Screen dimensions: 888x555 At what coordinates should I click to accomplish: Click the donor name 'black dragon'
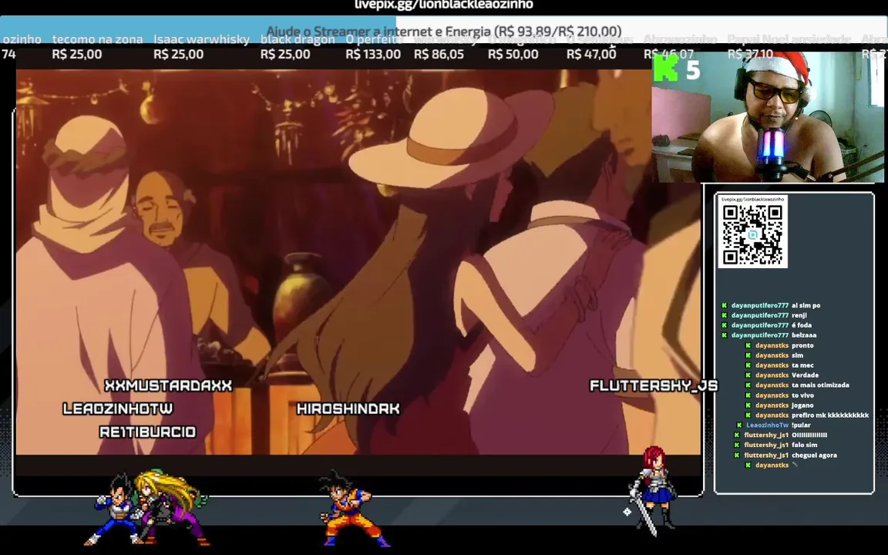[298, 39]
